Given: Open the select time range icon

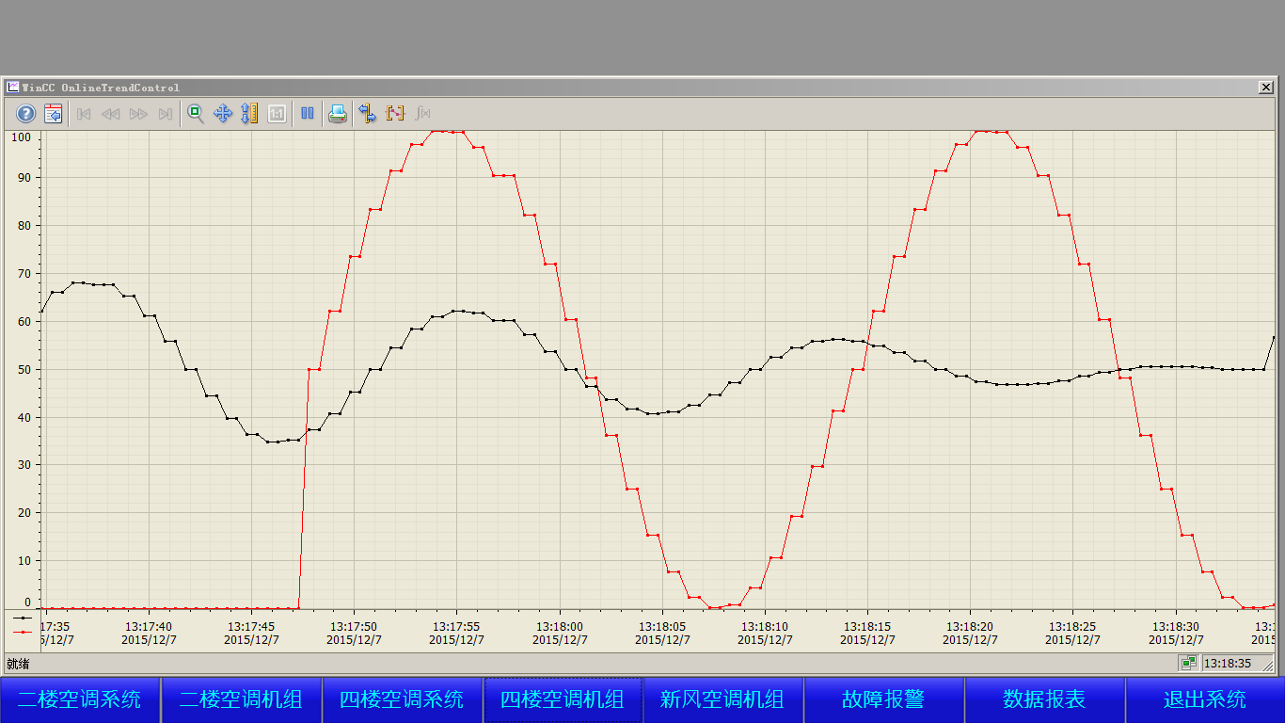Looking at the screenshot, I should (395, 114).
